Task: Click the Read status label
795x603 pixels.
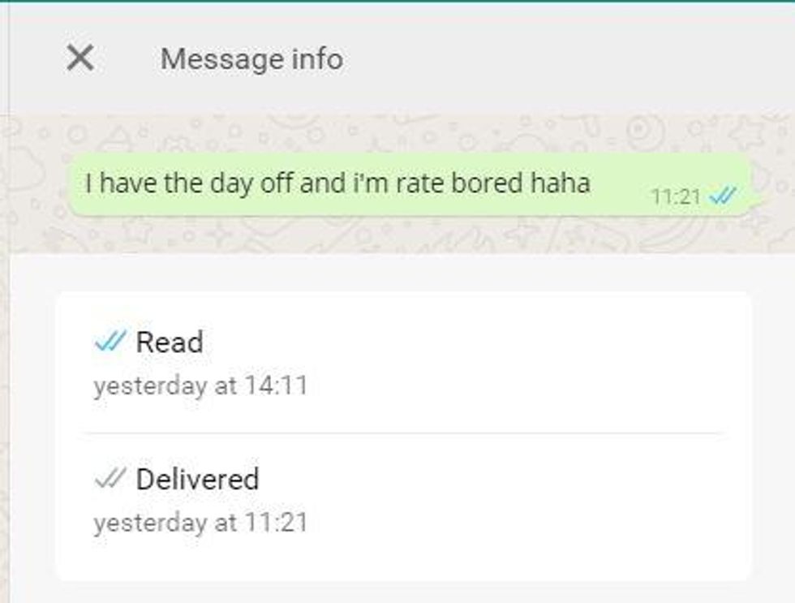Action: [x=170, y=342]
